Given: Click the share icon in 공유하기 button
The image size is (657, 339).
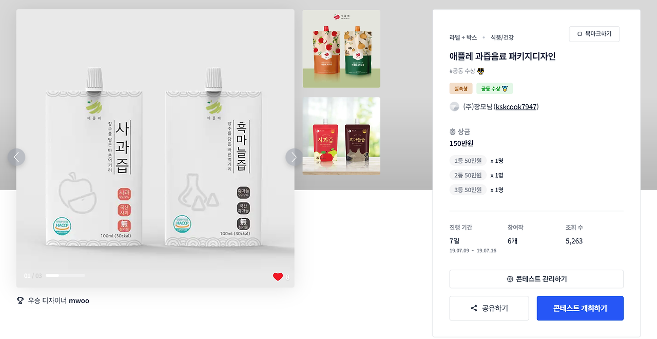Looking at the screenshot, I should pyautogui.click(x=474, y=308).
